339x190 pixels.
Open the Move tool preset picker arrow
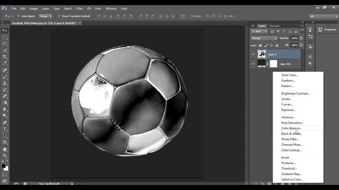click(x=13, y=16)
